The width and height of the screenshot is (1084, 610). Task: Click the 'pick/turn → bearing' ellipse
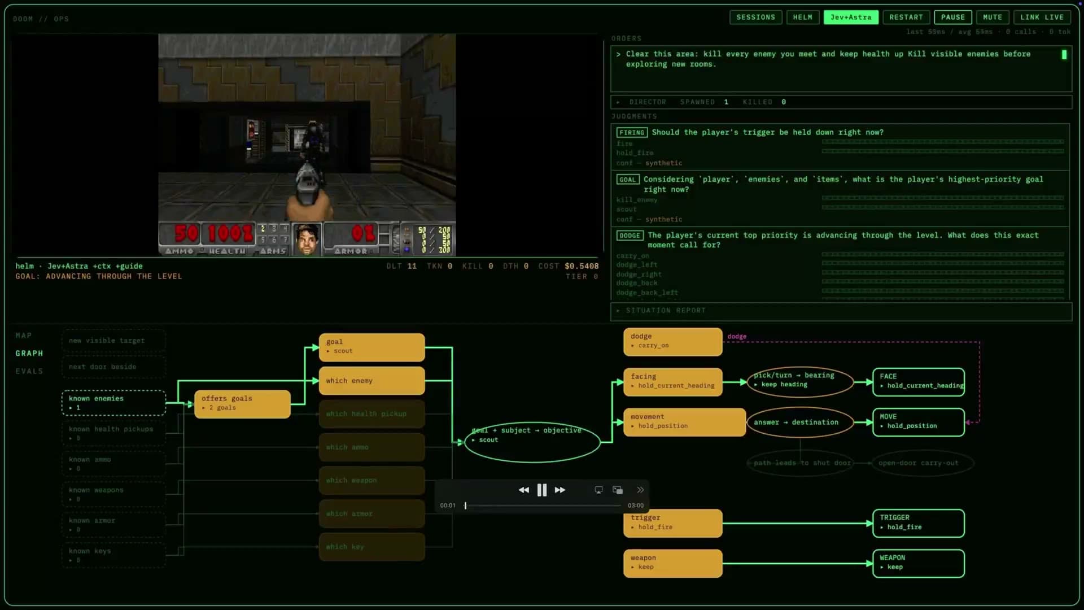800,381
